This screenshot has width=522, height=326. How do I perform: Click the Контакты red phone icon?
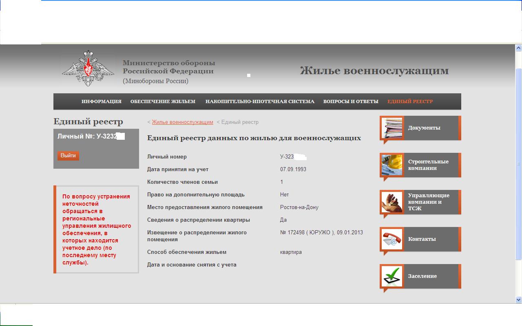(392, 239)
